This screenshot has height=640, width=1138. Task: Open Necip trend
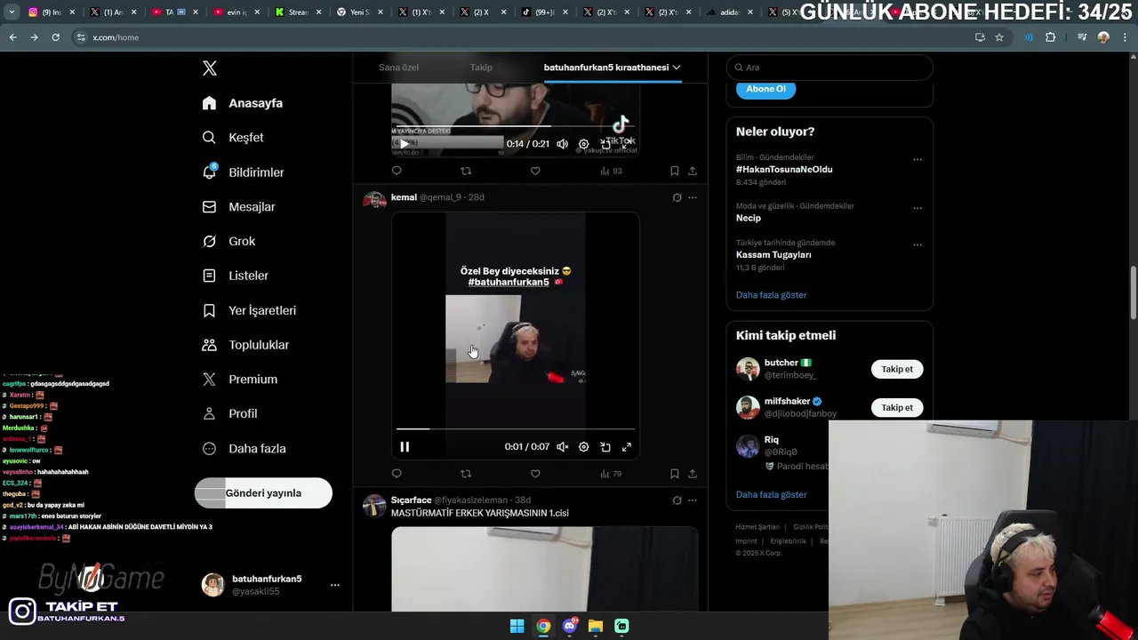pyautogui.click(x=749, y=219)
